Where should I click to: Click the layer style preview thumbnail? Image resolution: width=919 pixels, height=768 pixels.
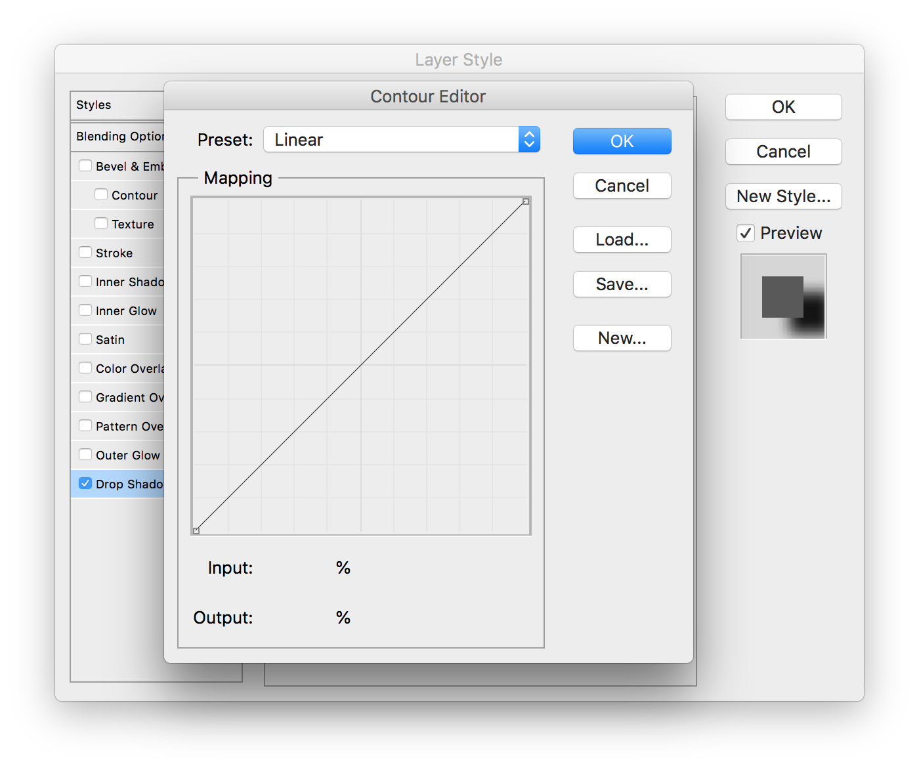pos(783,297)
